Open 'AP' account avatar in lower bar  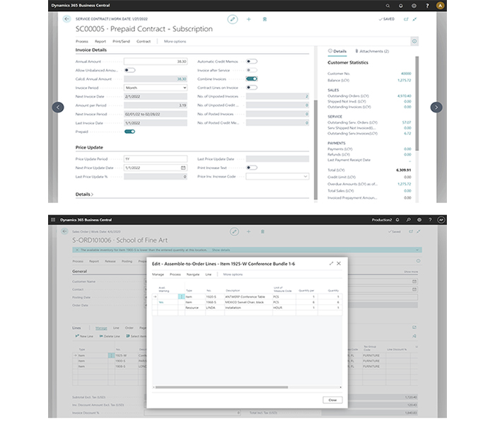441,219
